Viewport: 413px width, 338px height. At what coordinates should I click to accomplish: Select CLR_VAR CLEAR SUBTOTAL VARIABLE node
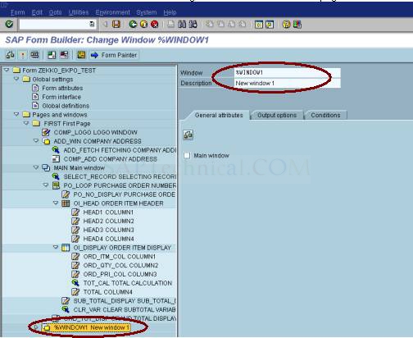125,309
